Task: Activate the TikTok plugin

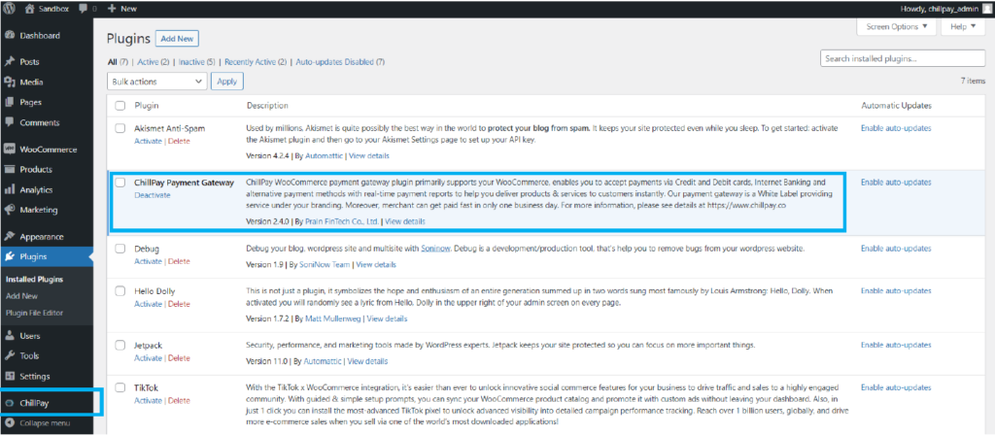Action: pyautogui.click(x=149, y=400)
